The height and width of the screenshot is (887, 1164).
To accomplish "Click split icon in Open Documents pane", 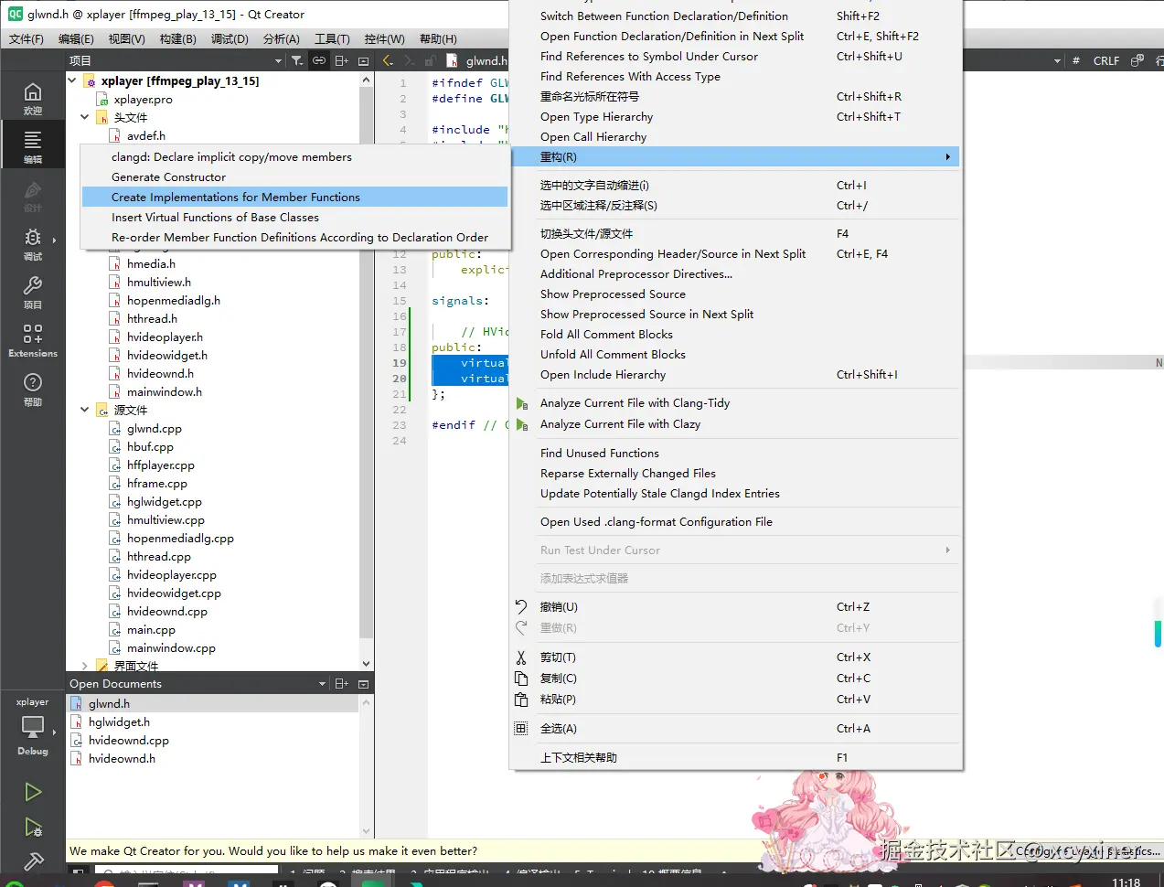I will point(342,684).
